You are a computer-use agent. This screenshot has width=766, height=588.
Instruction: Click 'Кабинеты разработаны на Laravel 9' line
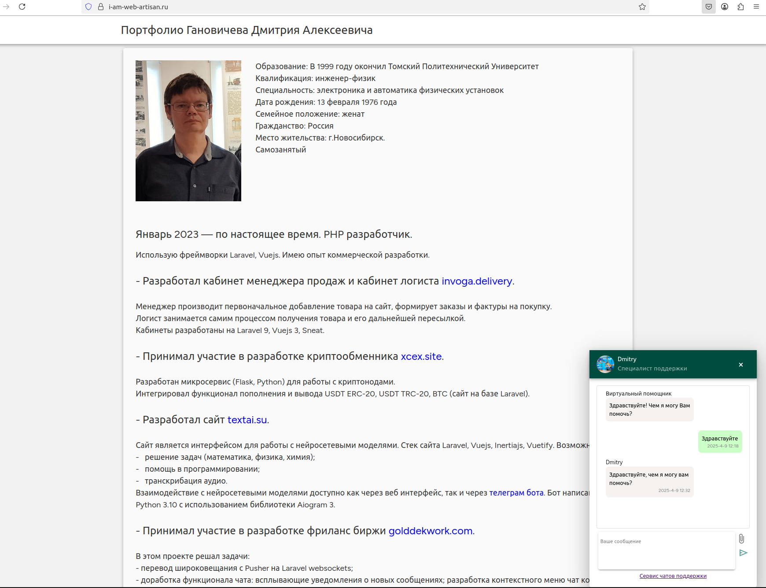point(230,330)
